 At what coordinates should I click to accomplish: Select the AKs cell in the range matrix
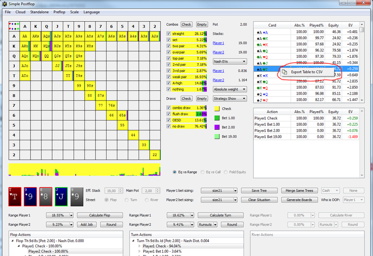36,36
